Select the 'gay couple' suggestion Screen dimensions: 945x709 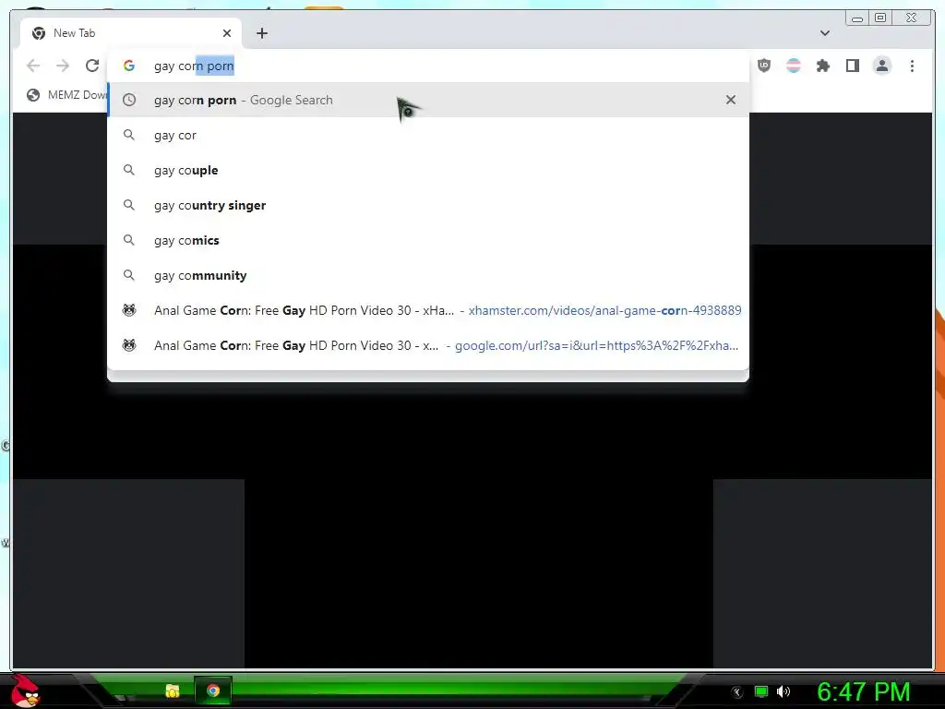[428, 170]
